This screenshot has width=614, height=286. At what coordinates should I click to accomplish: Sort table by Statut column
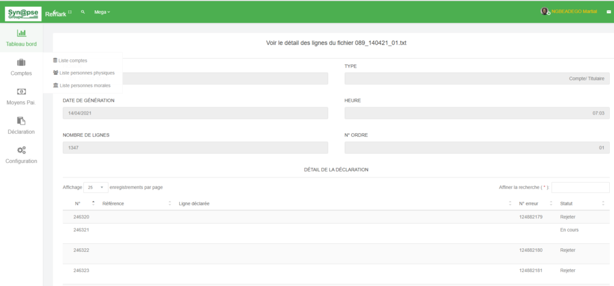(x=582, y=204)
